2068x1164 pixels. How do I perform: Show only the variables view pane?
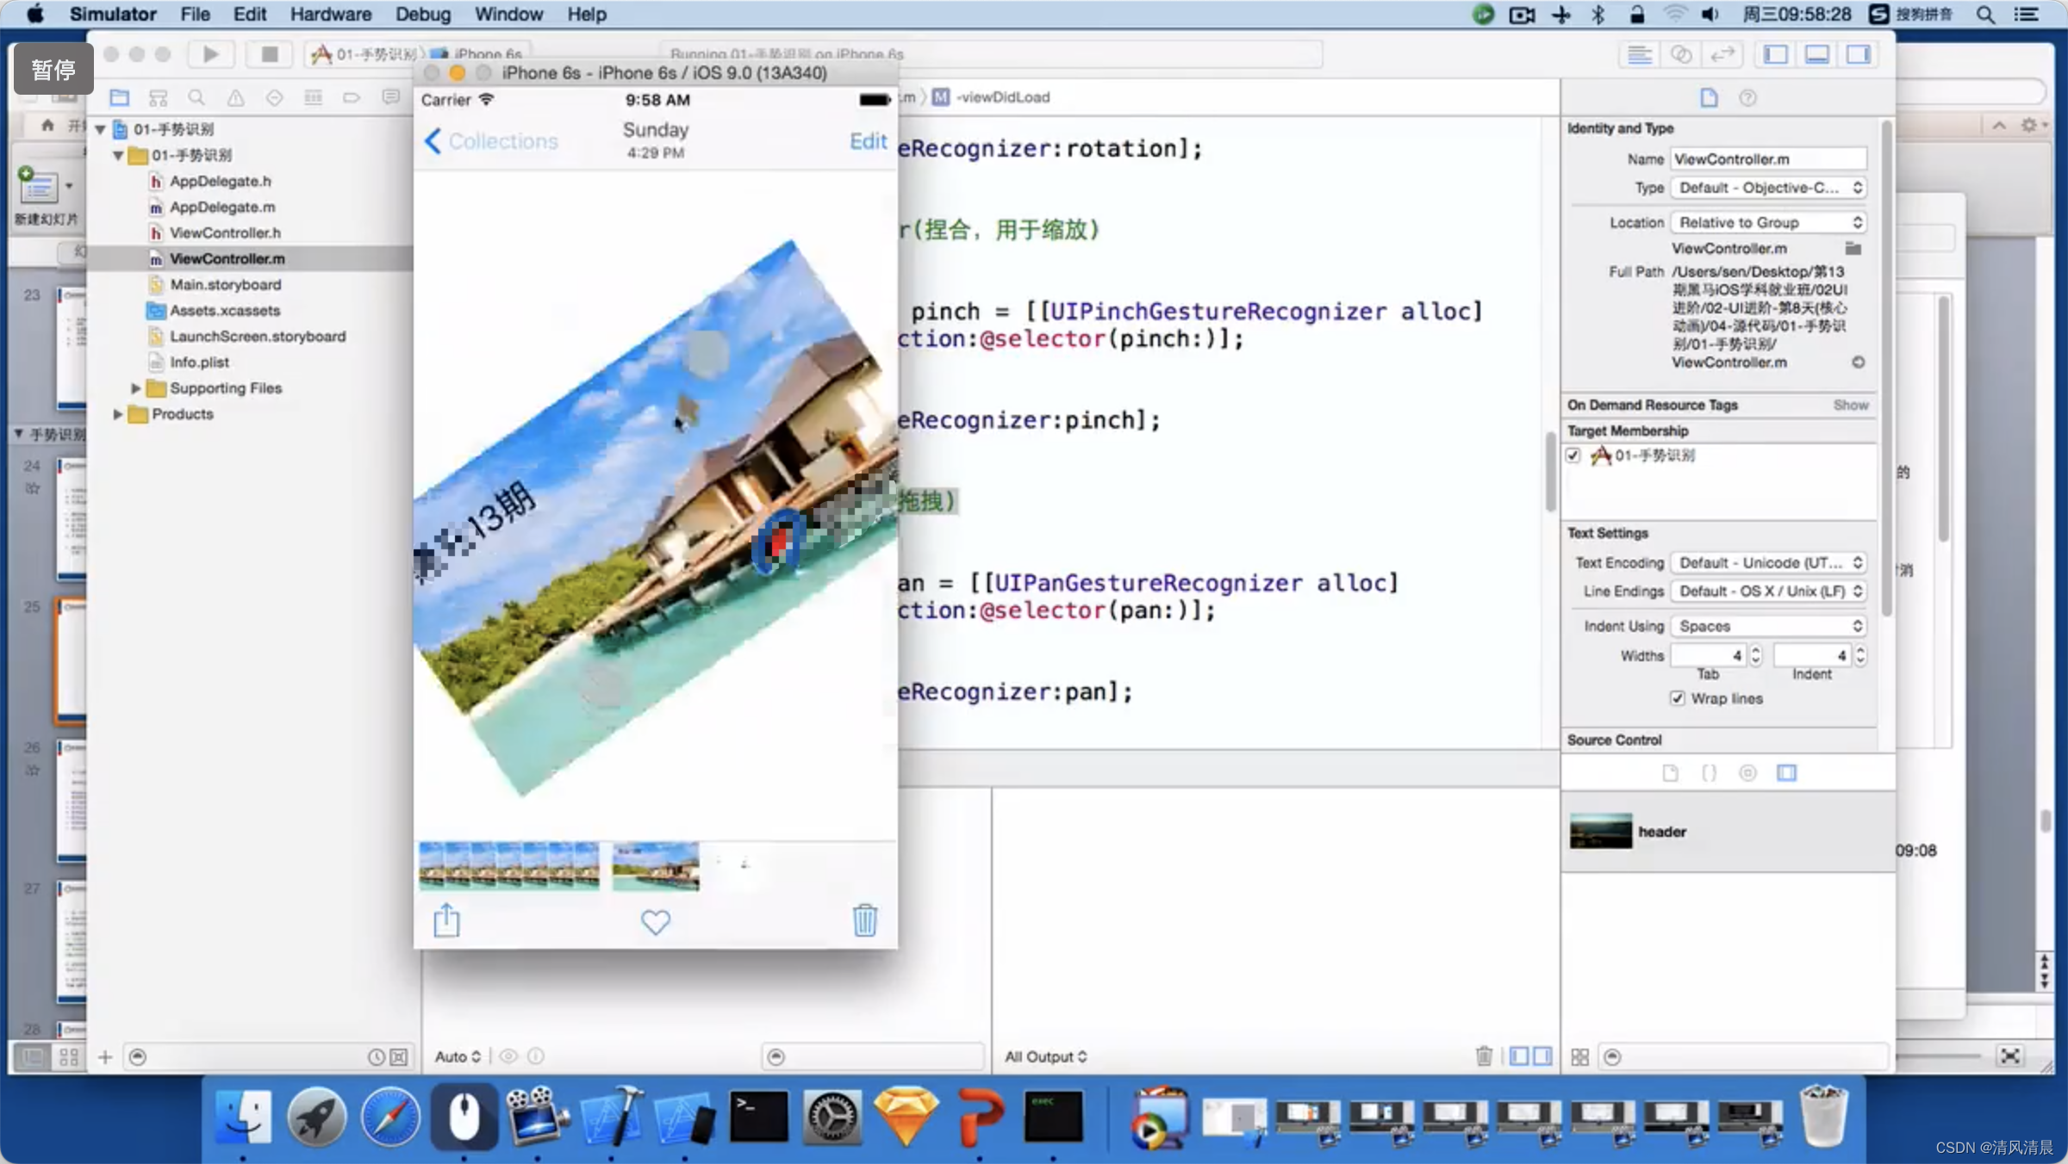click(1519, 1056)
